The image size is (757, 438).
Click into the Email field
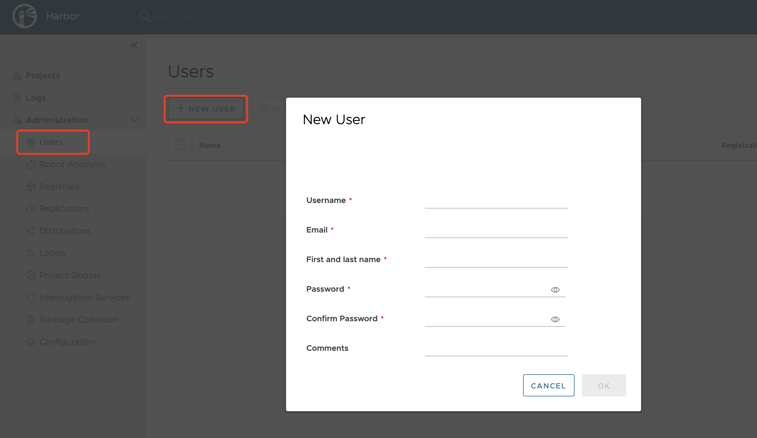(496, 231)
